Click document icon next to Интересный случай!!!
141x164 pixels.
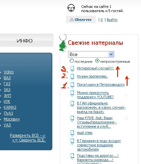pos(72,68)
